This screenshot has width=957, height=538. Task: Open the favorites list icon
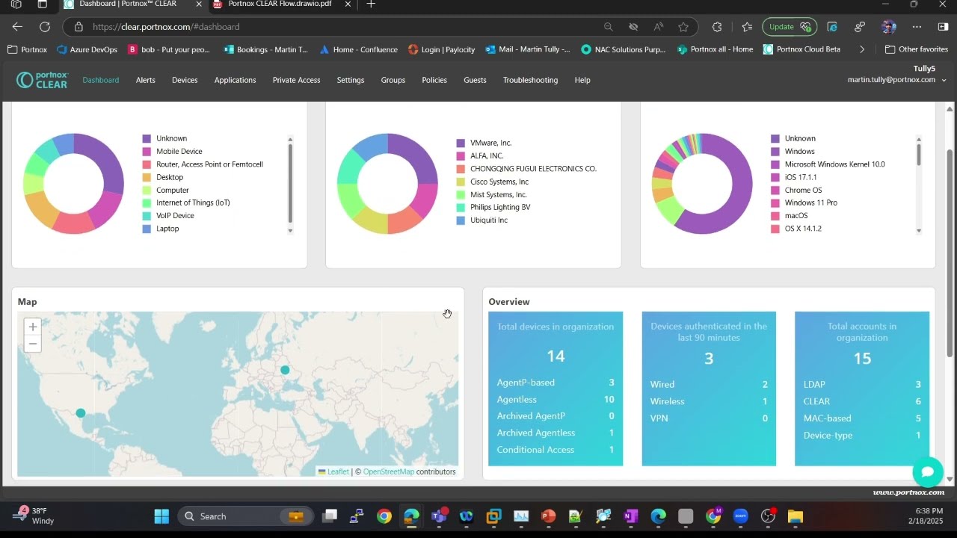point(747,27)
